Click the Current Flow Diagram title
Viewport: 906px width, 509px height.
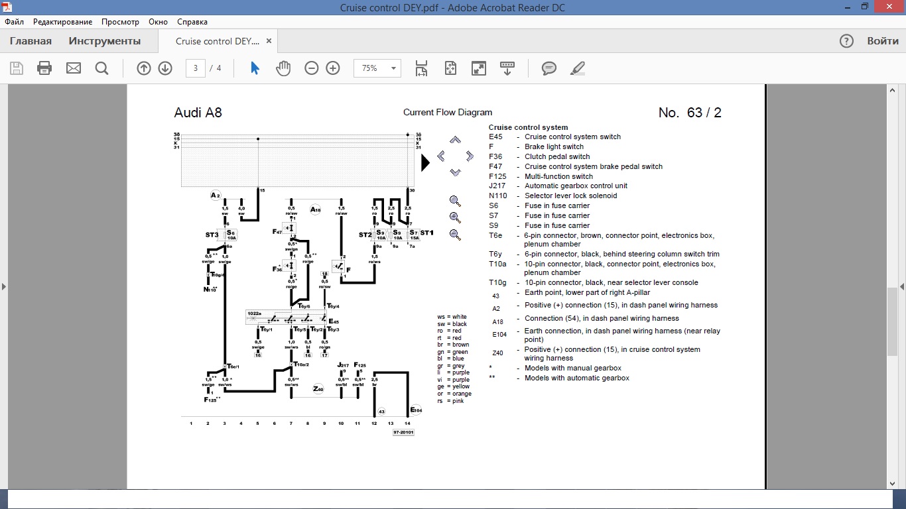click(448, 113)
